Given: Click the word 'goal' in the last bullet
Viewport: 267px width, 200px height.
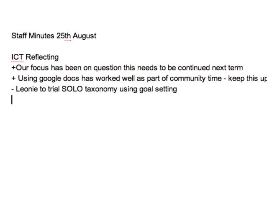Looking at the screenshot, I should pos(146,89).
